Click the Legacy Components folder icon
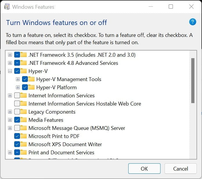The height and width of the screenshot is (179, 202). (24, 112)
